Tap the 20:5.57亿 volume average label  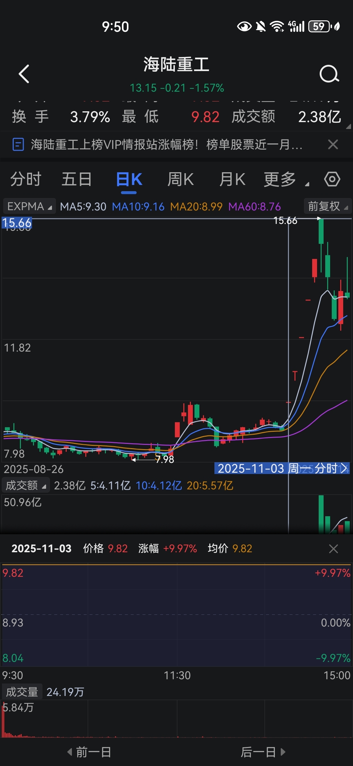coord(210,485)
